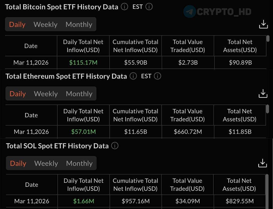Screen dimensions: 273x209
Task: Switch Ethereum ETF table to Weekly view
Action: point(46,94)
